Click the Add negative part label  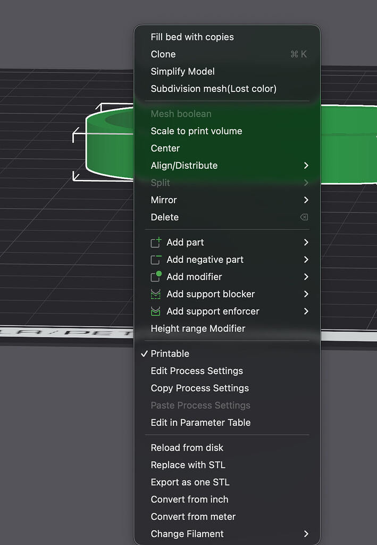[205, 260]
